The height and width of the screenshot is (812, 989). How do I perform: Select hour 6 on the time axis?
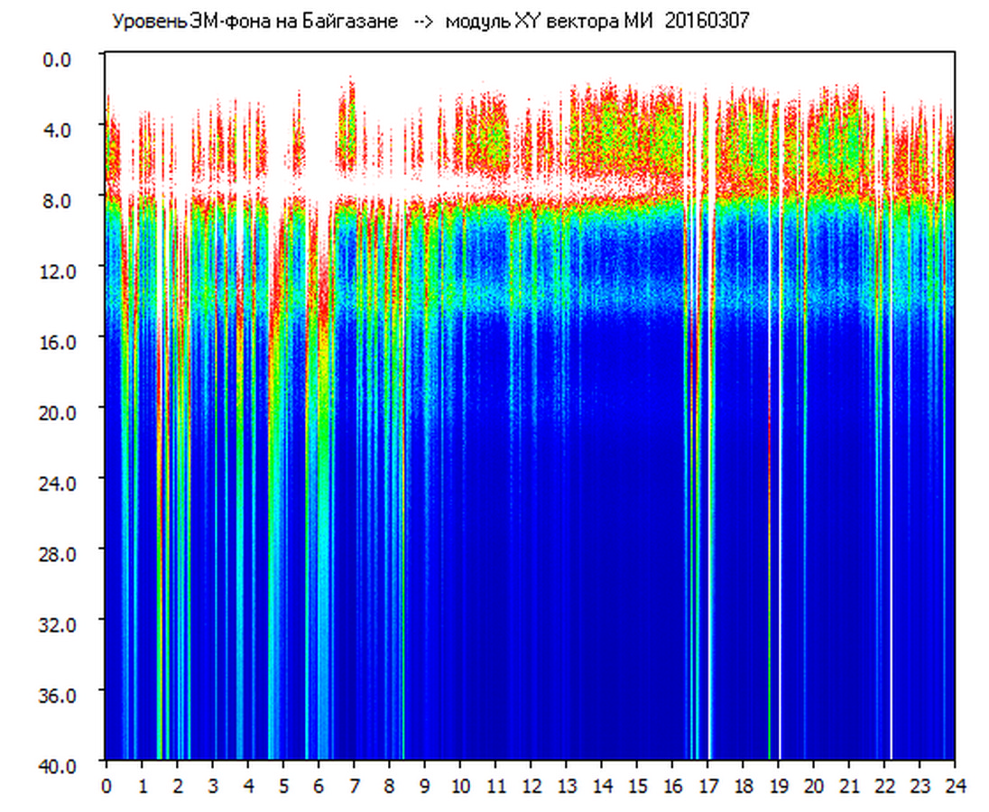[319, 785]
